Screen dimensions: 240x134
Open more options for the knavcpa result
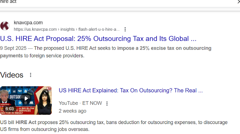coord(125,29)
